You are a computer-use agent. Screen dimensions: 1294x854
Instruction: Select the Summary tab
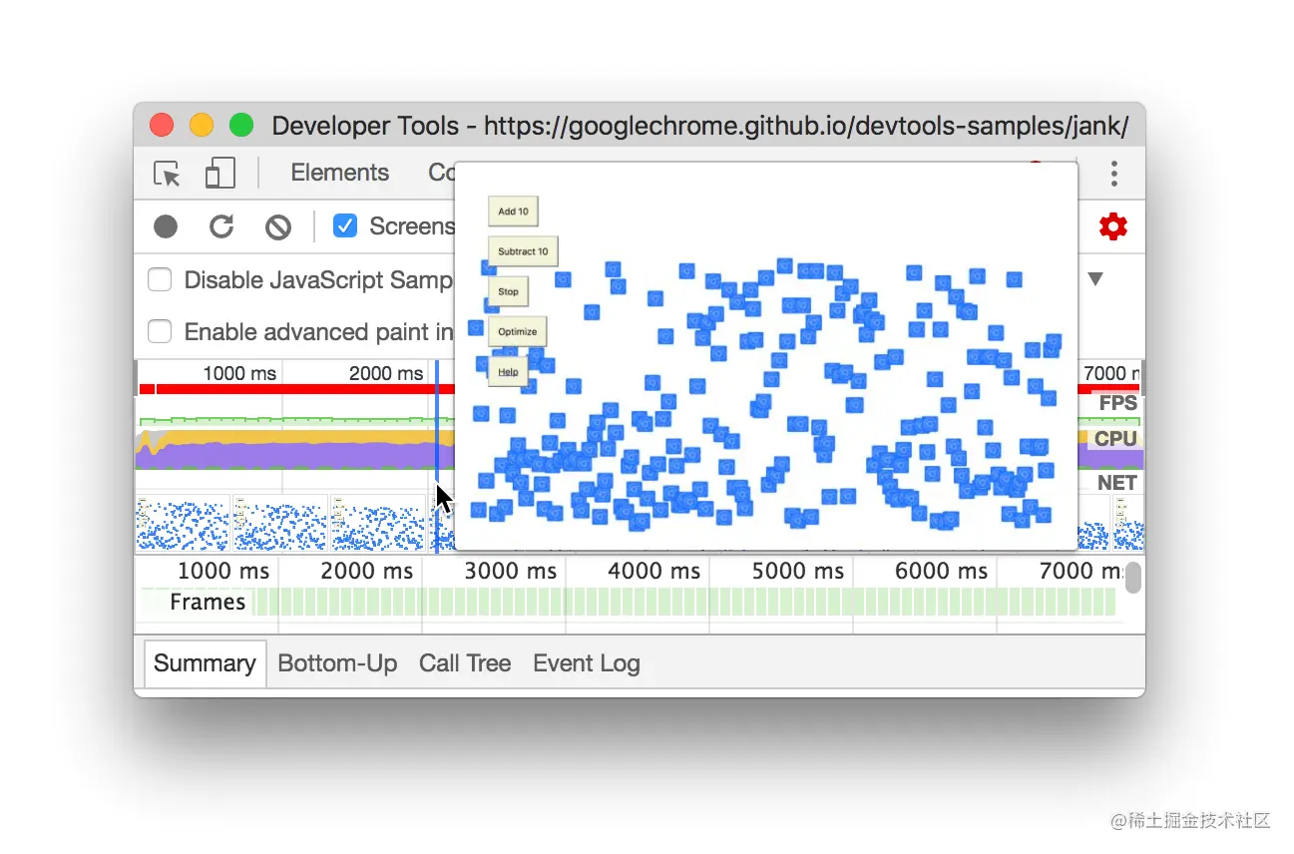(x=205, y=663)
